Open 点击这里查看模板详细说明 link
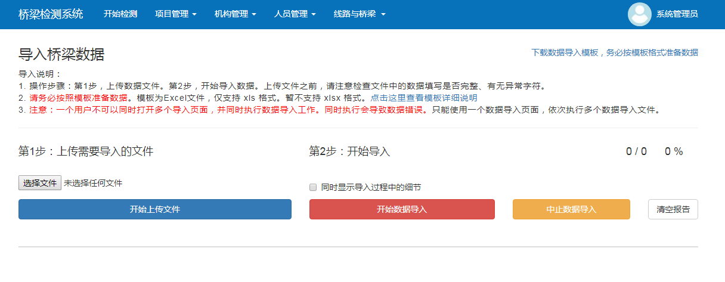This screenshot has height=282, width=725. 423,98
